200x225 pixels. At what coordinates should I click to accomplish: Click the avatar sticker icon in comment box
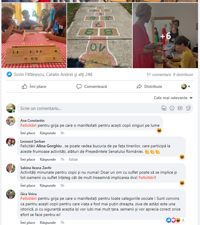[164, 108]
